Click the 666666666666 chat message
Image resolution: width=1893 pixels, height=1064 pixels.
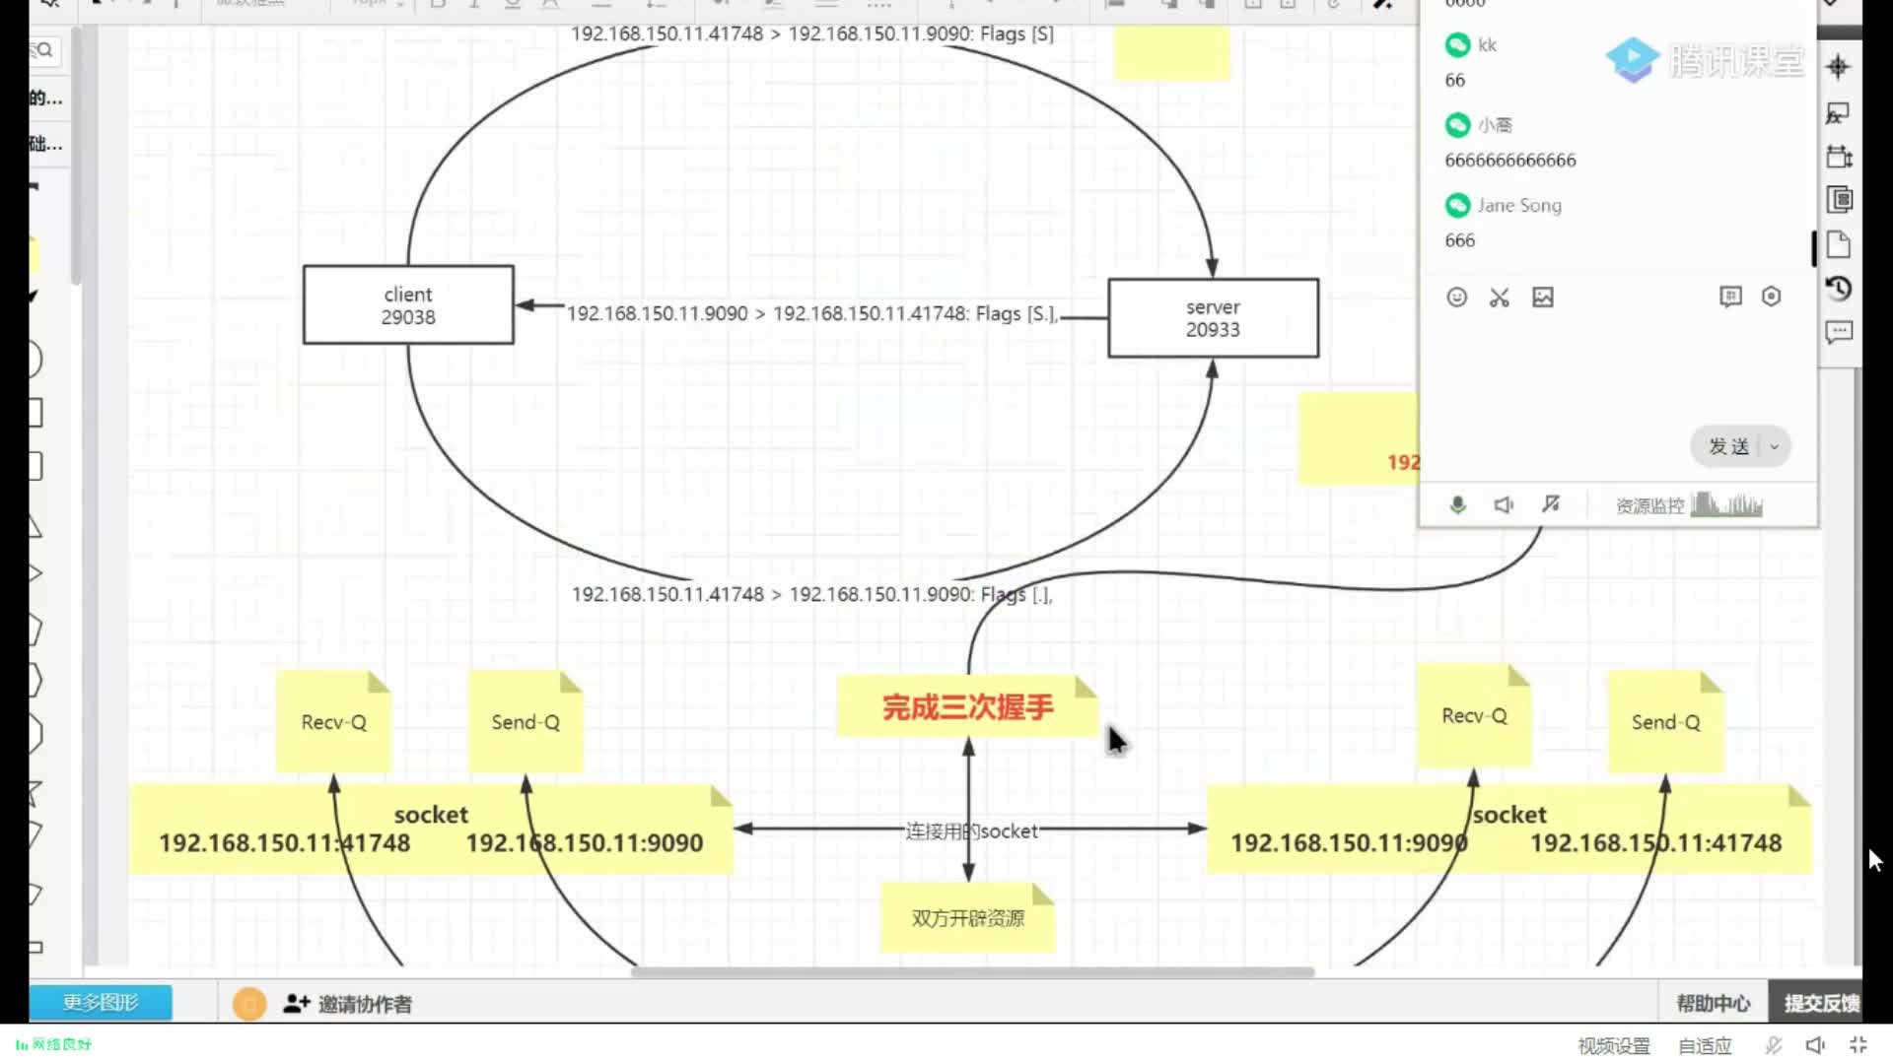1510,161
